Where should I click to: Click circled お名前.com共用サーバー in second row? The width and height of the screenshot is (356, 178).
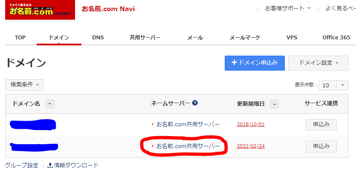click(x=188, y=146)
